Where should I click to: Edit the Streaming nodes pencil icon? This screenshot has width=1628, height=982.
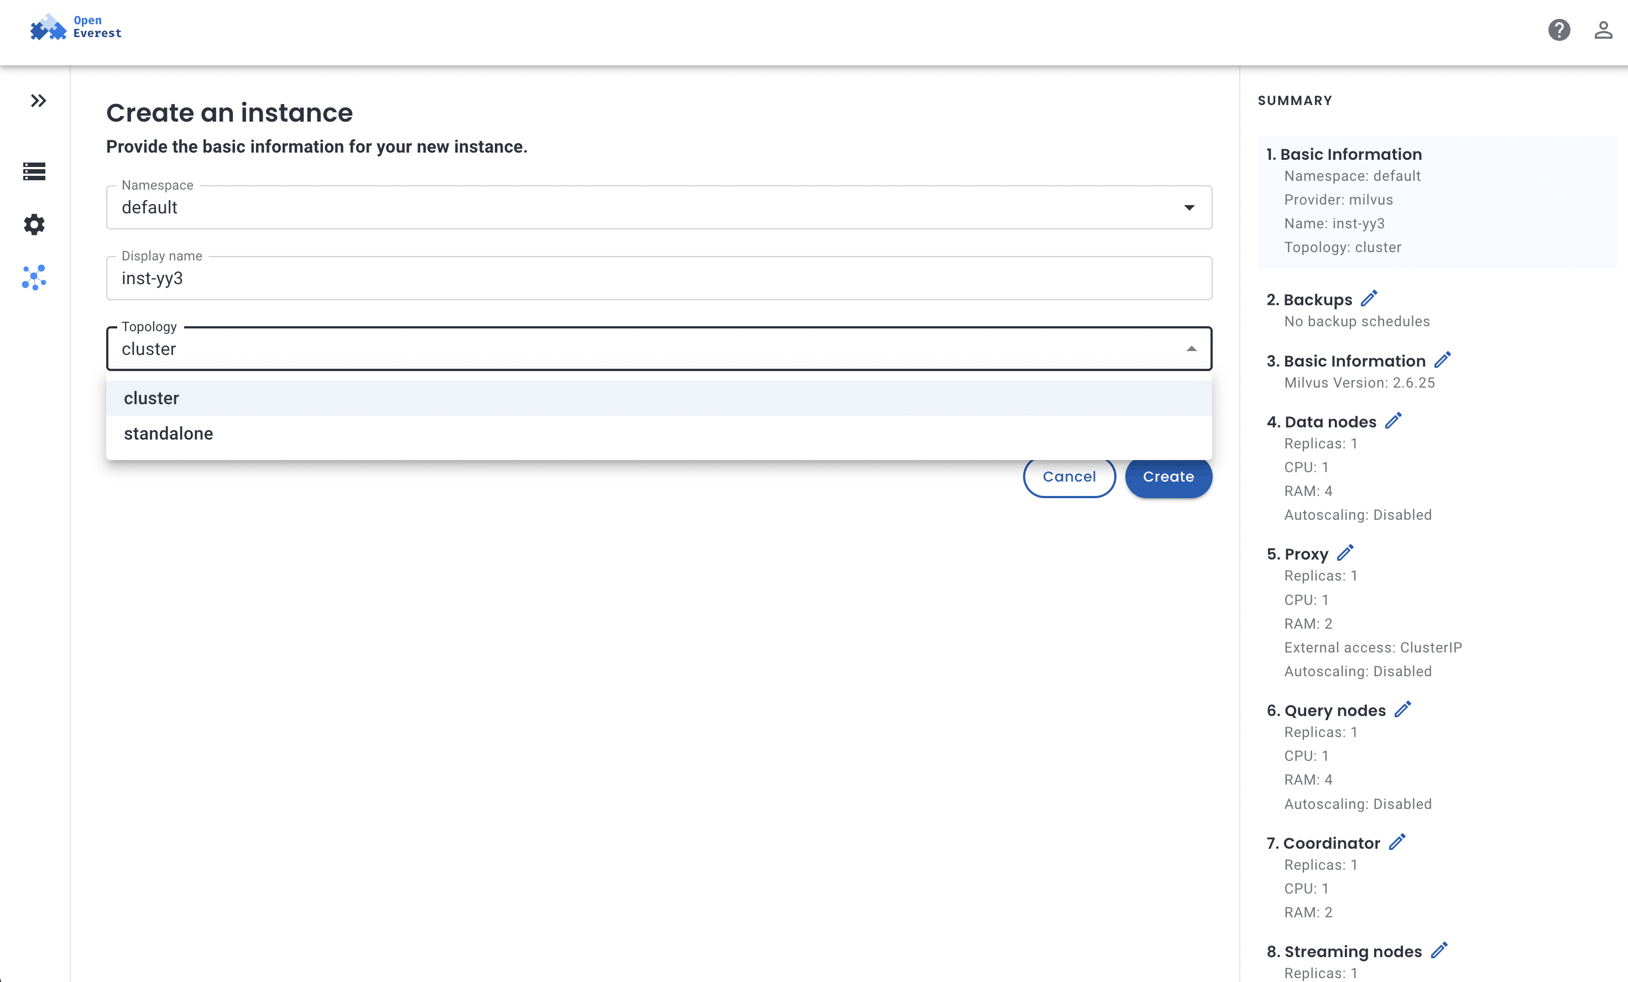click(1439, 951)
